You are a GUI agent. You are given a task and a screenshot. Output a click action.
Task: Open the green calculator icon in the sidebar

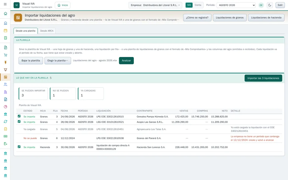[x=5, y=38]
